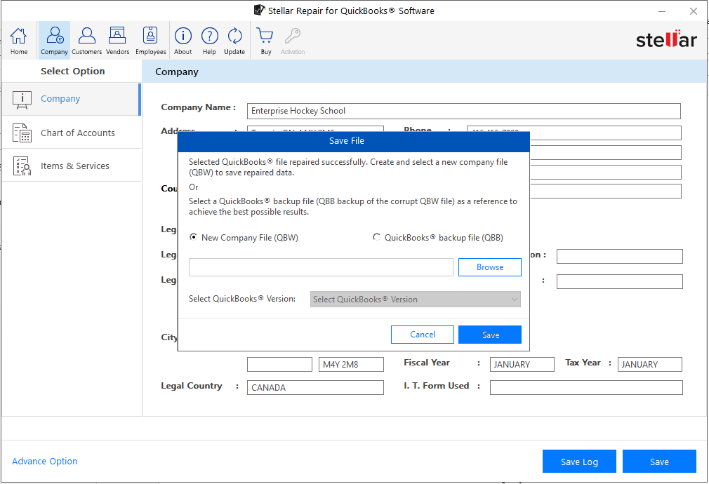Click the Tax Year field
This screenshot has height=484, width=709.
coord(650,365)
